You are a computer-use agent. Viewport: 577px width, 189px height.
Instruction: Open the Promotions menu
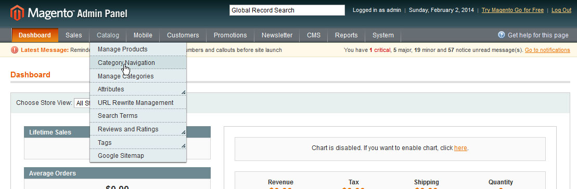pos(230,35)
